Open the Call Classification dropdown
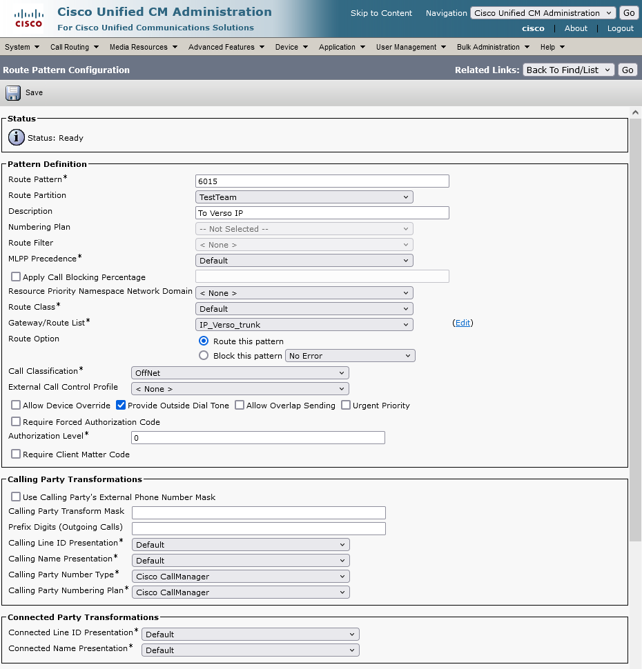 (x=240, y=373)
